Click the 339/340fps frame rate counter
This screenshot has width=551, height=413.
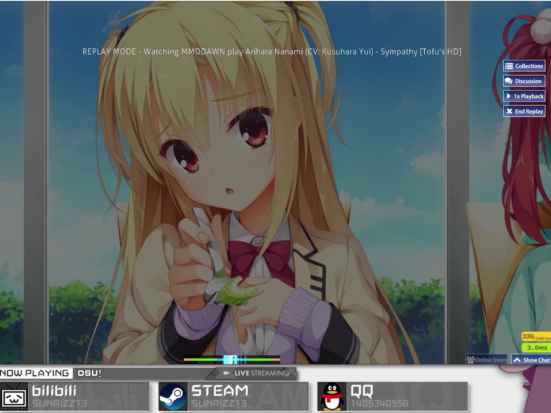pos(536,337)
